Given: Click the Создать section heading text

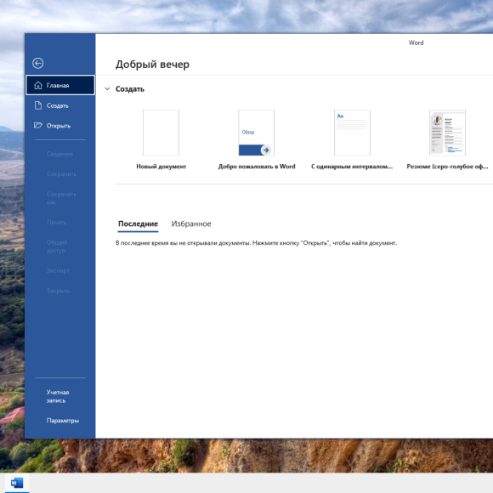Looking at the screenshot, I should 130,89.
